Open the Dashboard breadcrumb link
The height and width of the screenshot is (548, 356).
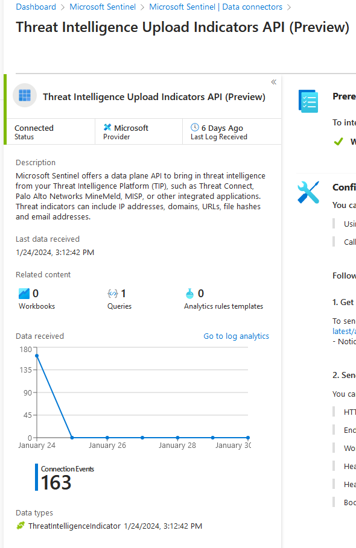pyautogui.click(x=36, y=7)
